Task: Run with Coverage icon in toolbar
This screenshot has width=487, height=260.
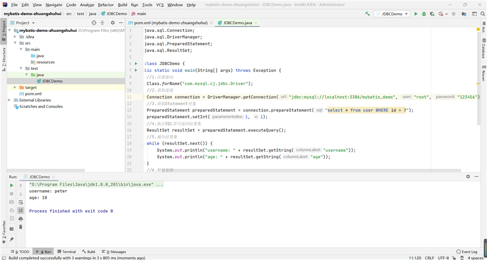Action: 432,14
